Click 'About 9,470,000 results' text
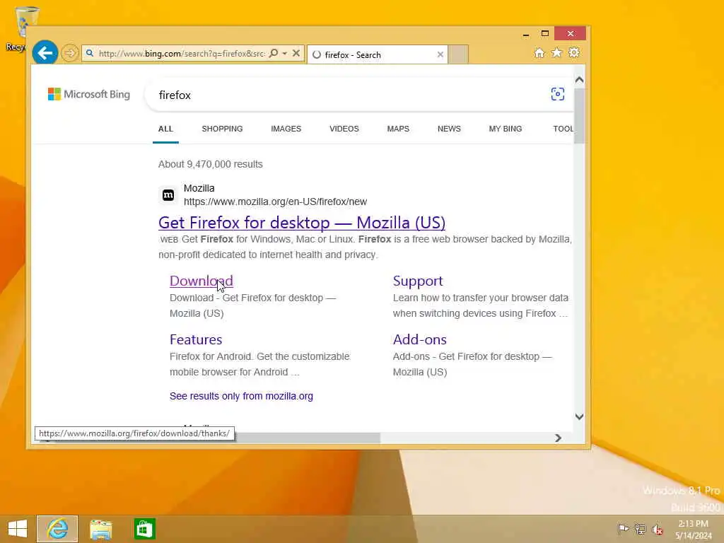The height and width of the screenshot is (543, 724). 211,164
